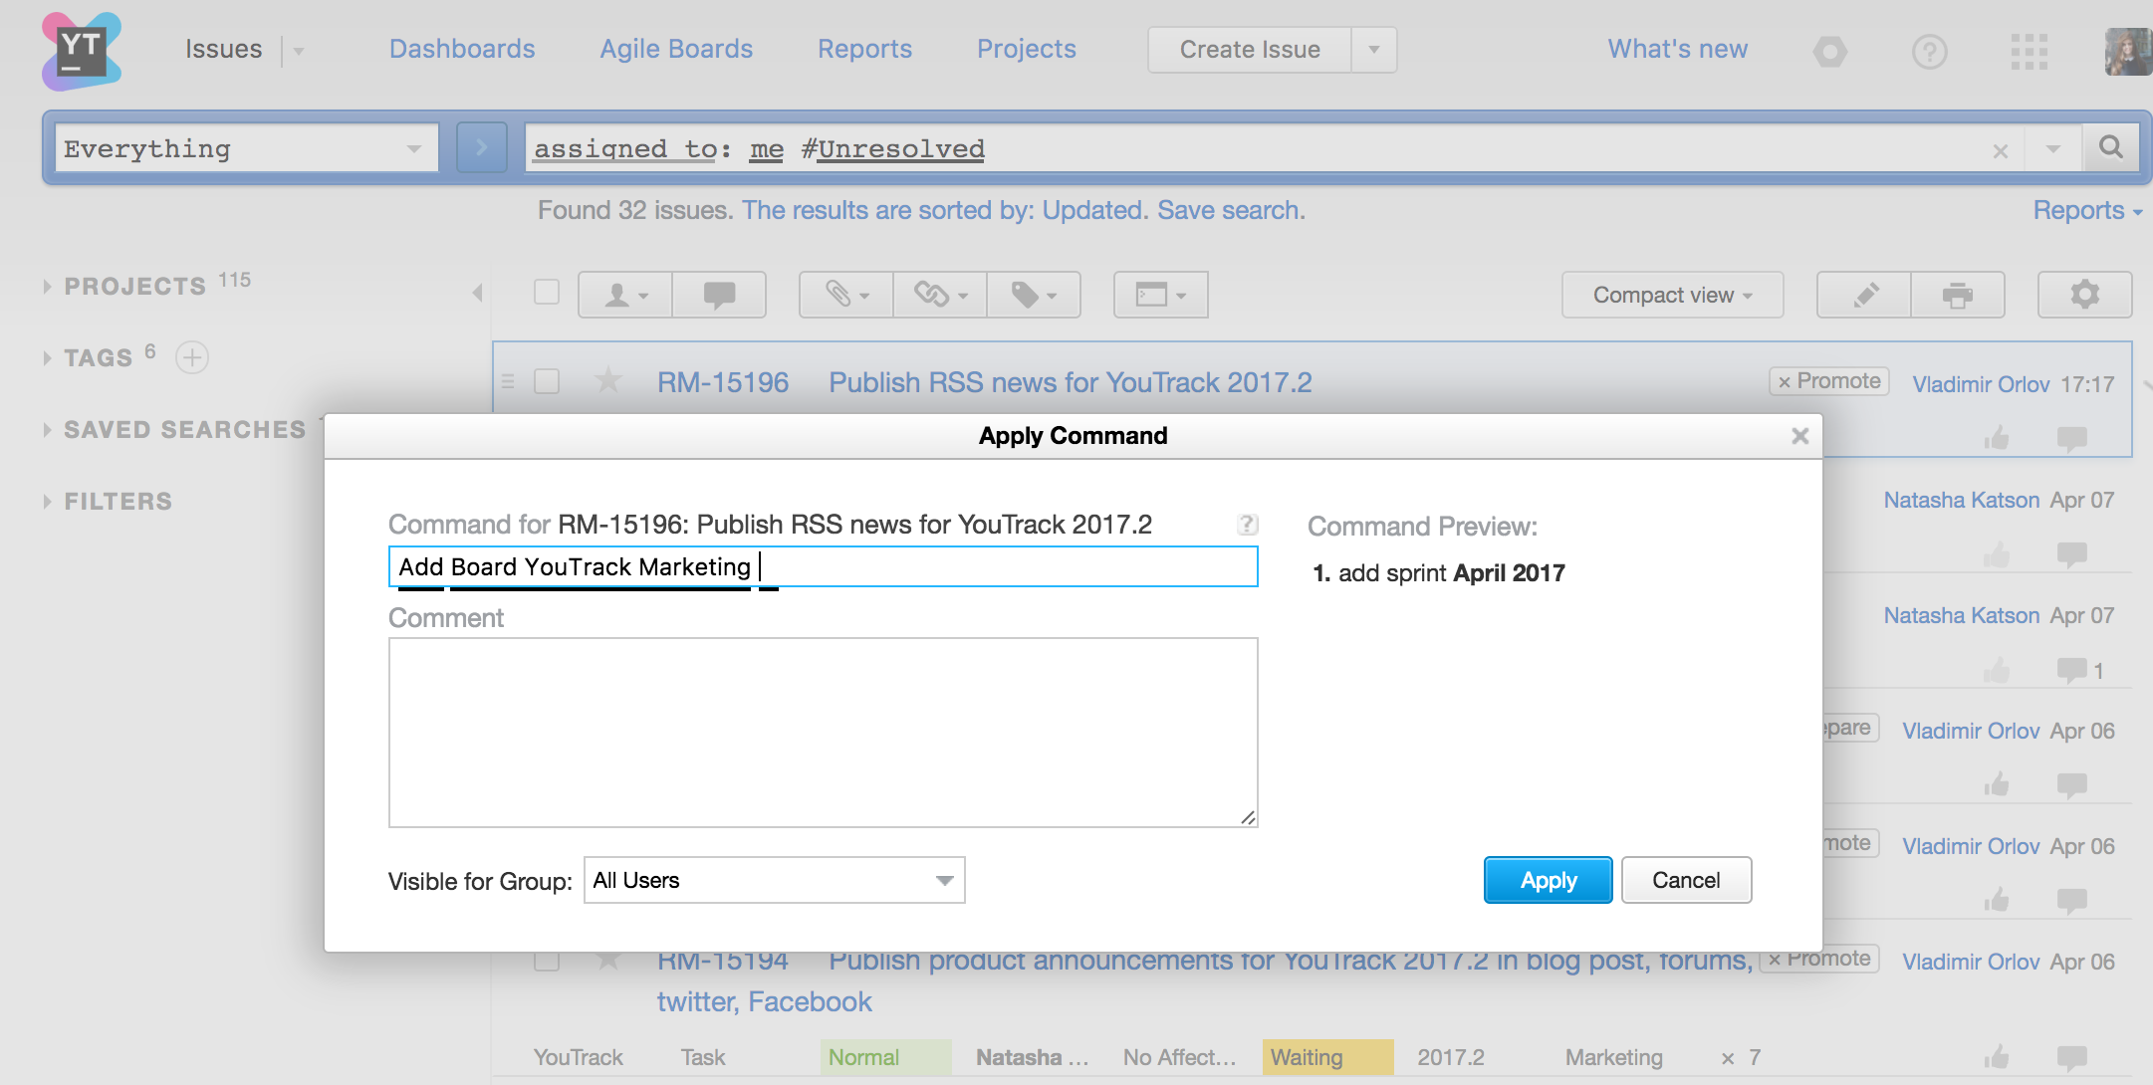
Task: Open the What's new link
Action: point(1678,49)
